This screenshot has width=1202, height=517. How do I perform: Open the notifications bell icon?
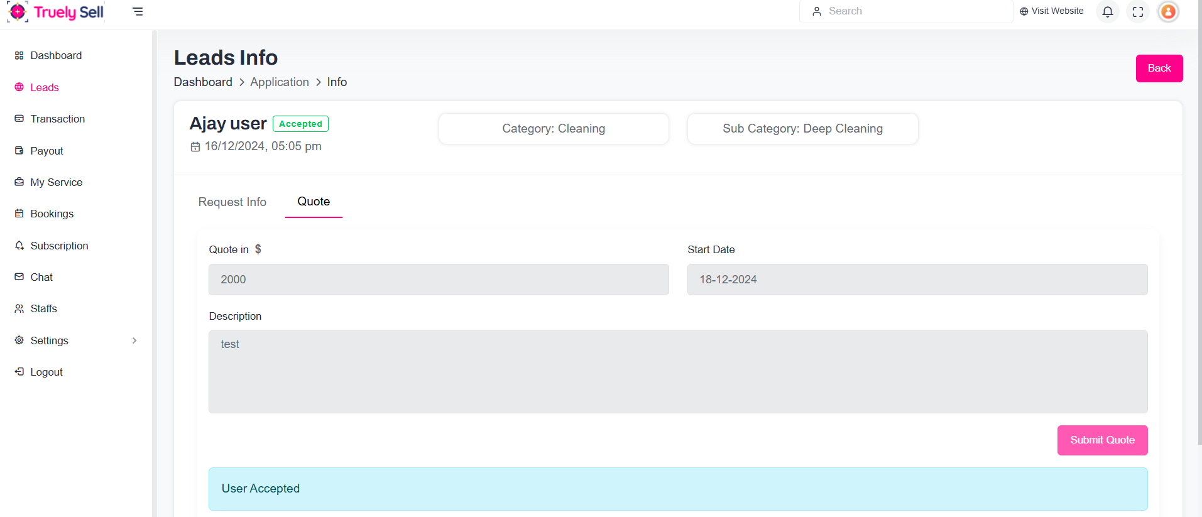click(x=1107, y=11)
